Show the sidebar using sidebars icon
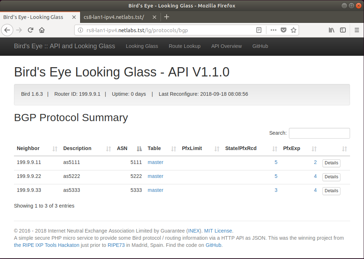 tap(343, 30)
